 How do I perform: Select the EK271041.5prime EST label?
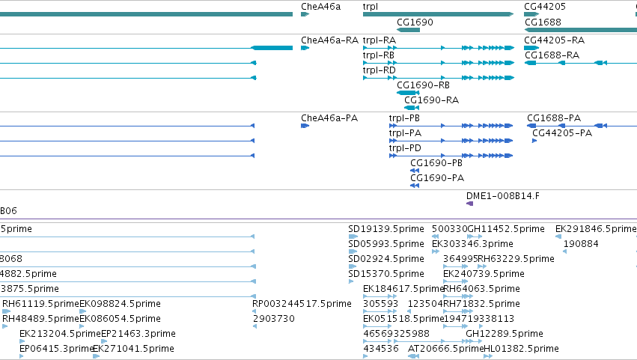pyautogui.click(x=133, y=349)
